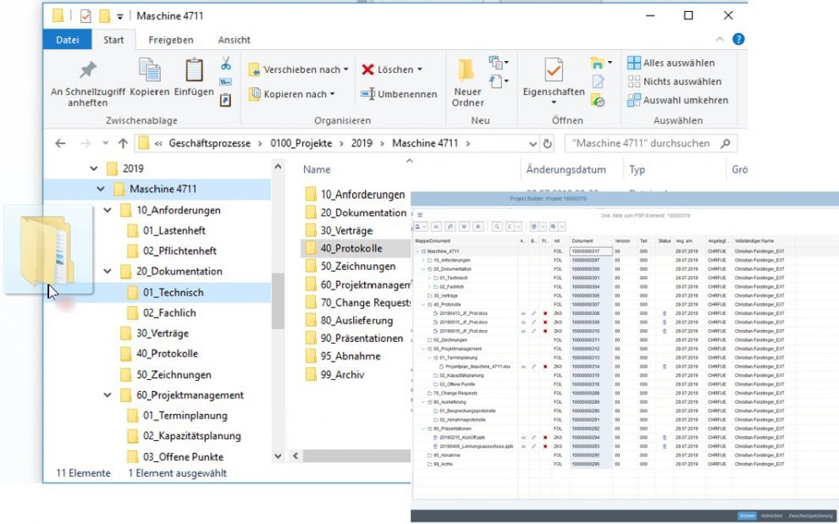This screenshot has width=839, height=524.
Task: Collapse the Maschine 4711 tree node
Action: click(x=101, y=189)
